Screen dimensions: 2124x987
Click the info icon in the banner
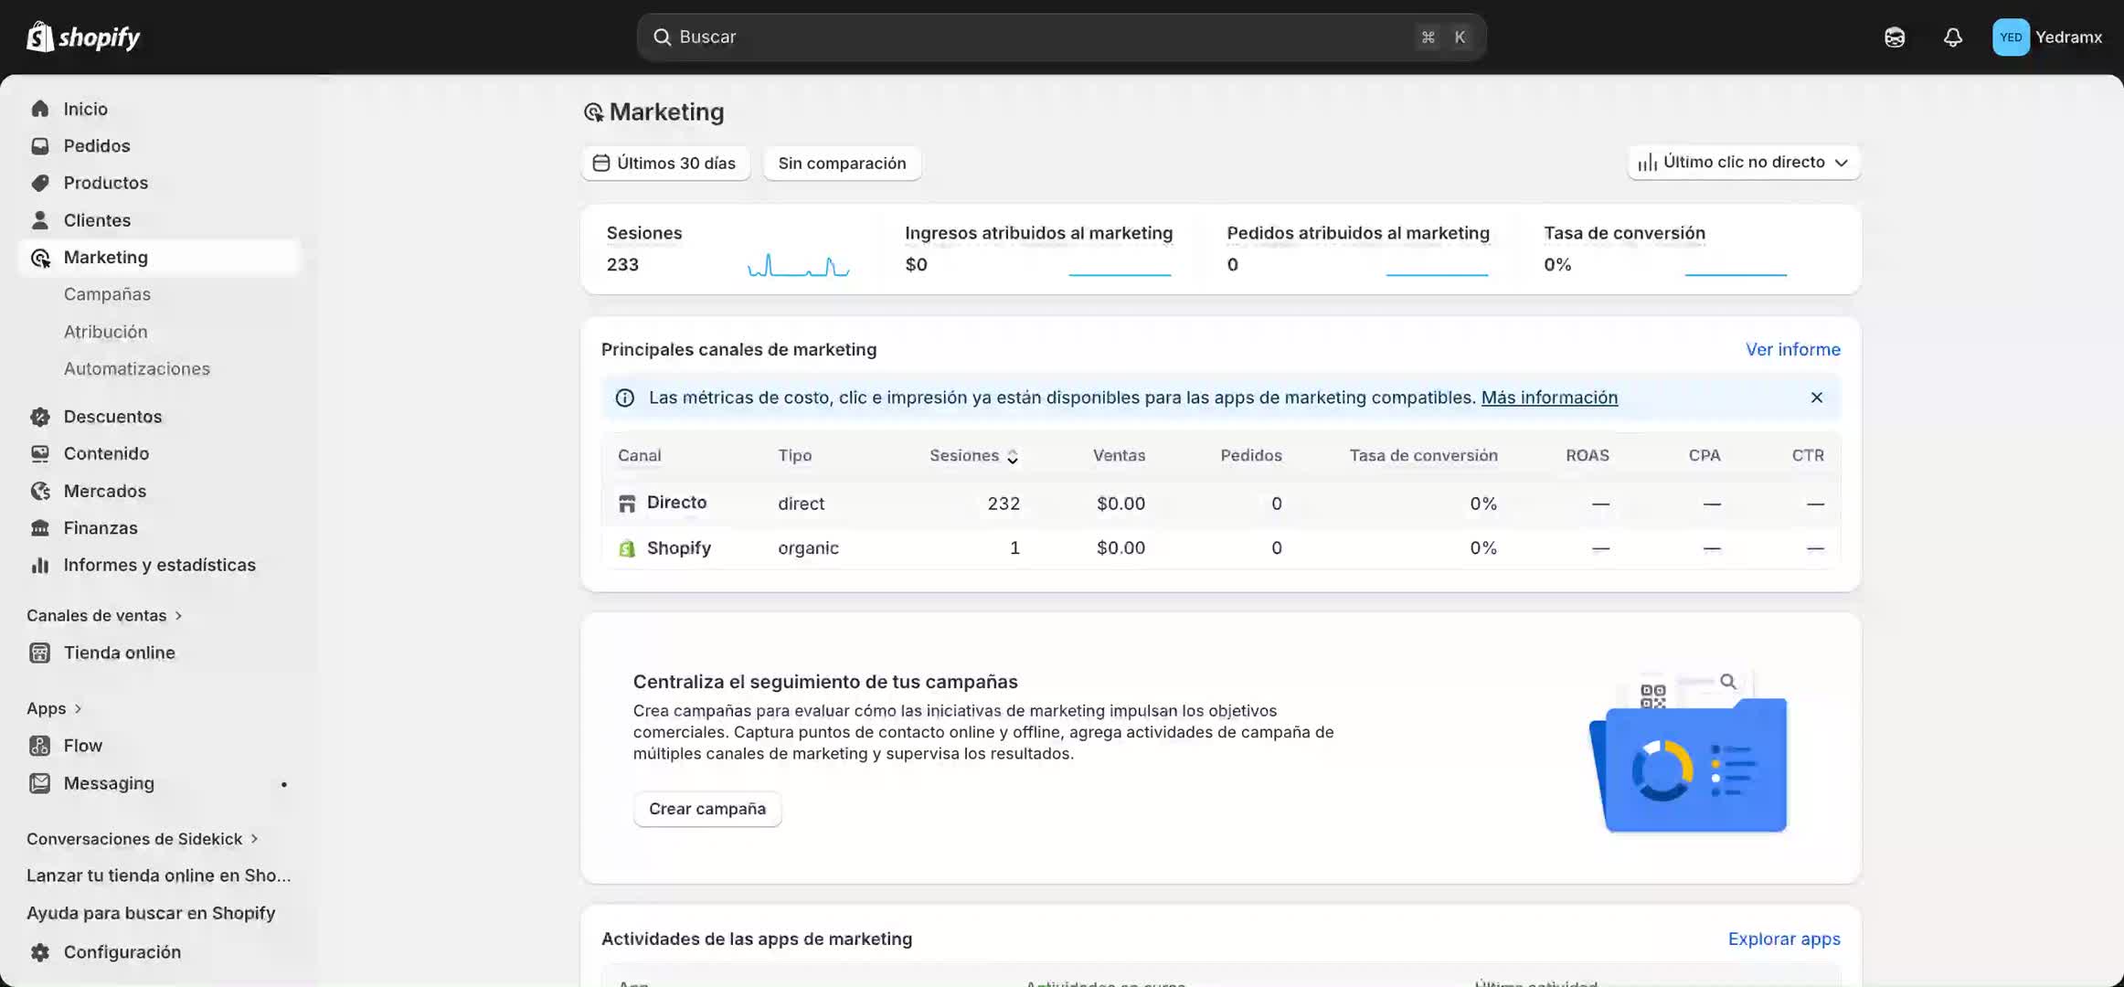pyautogui.click(x=625, y=398)
